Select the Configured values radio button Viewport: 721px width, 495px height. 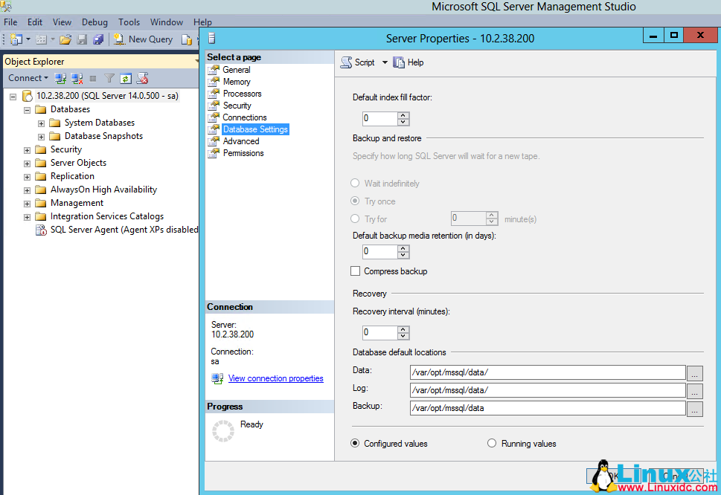coord(355,443)
